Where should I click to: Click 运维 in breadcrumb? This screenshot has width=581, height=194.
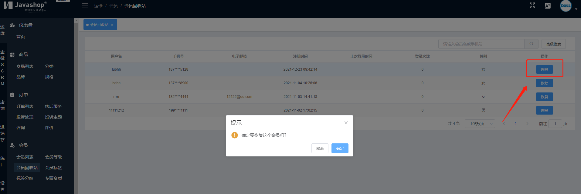tap(98, 6)
